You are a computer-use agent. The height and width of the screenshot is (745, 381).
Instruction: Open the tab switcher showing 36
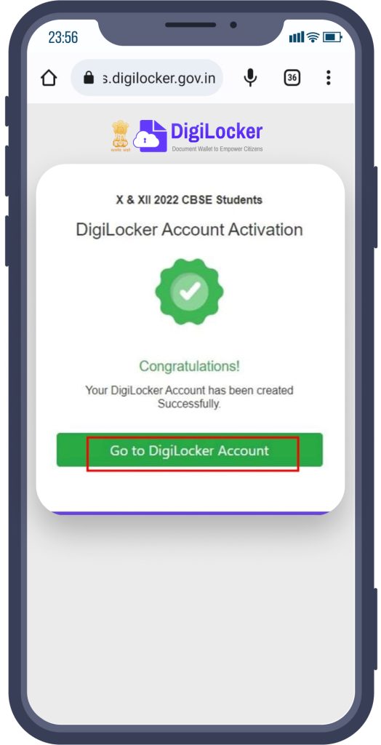(292, 77)
